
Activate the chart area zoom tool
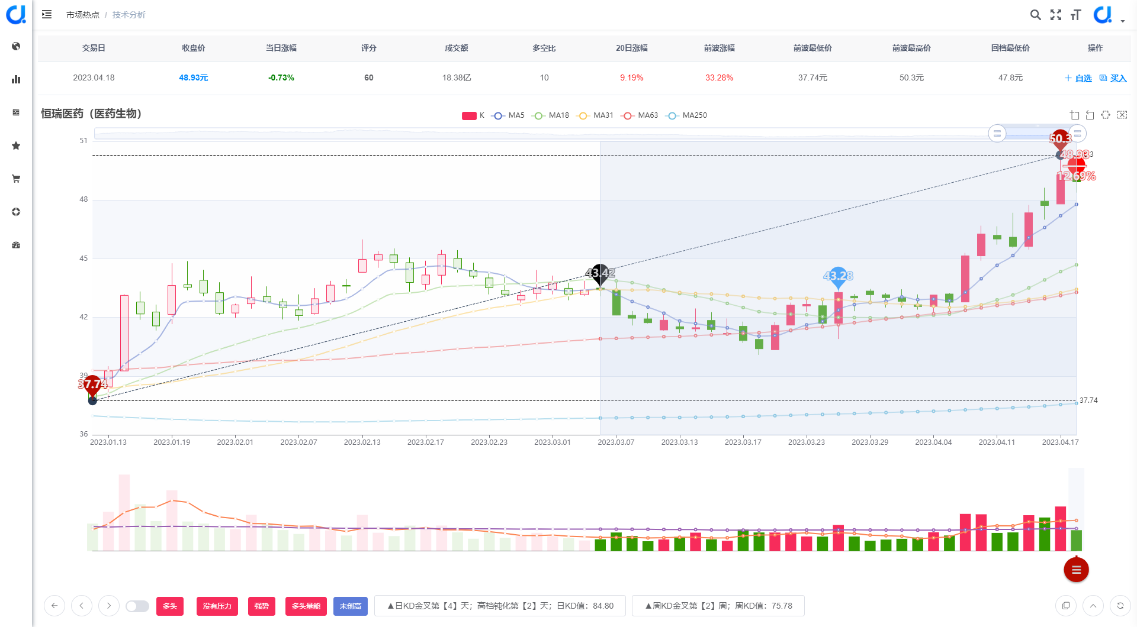tap(1075, 115)
